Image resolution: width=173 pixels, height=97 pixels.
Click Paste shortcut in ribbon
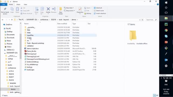pos(26,13)
